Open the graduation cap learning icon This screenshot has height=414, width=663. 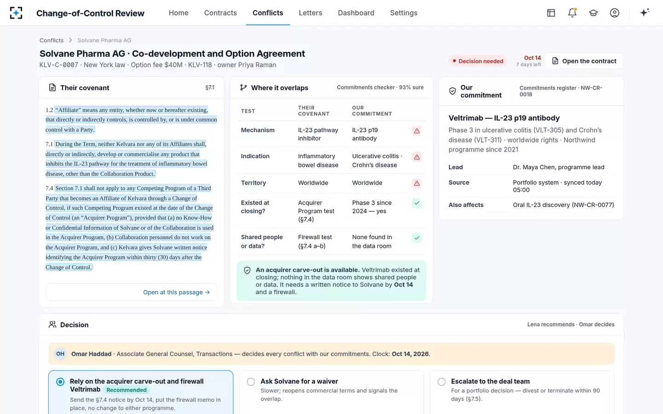tap(593, 13)
